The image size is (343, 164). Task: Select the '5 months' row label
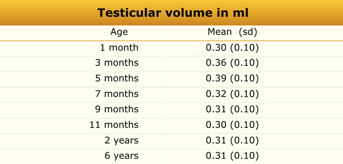click(117, 78)
